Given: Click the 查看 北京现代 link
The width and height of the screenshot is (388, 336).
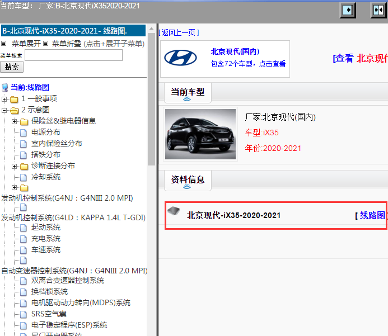Looking at the screenshot, I should coord(361,58).
